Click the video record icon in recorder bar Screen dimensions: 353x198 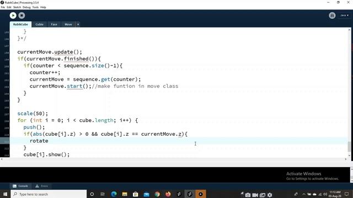(x=255, y=195)
